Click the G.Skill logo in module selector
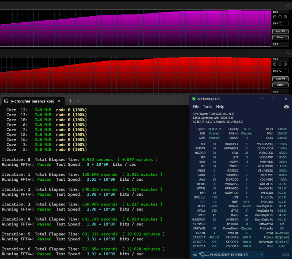The width and height of the screenshot is (292, 259). (x=204, y=255)
